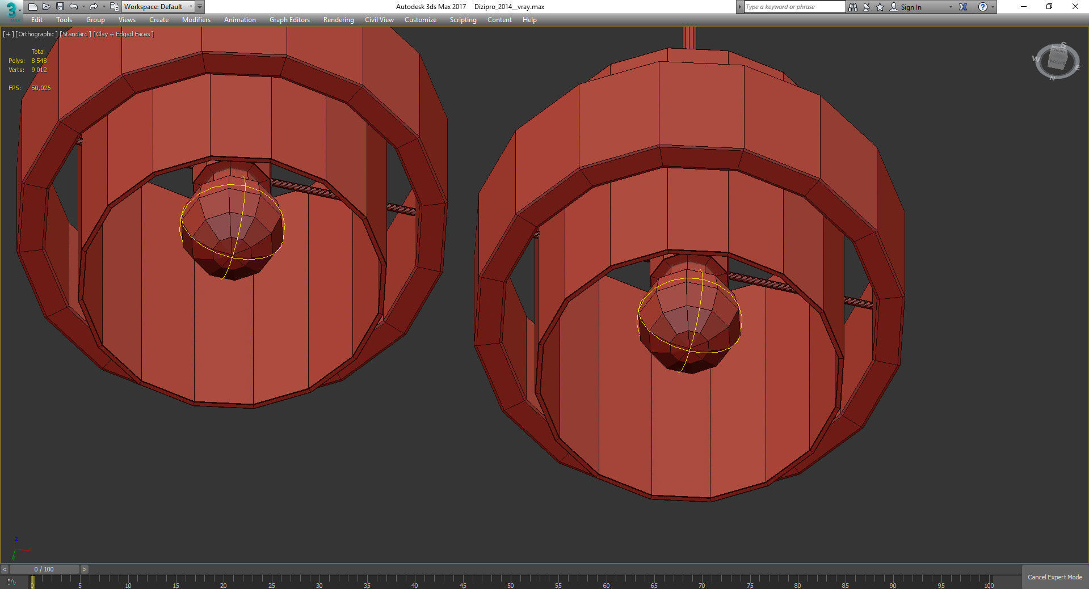This screenshot has width=1089, height=589.
Task: Open the Help dropdown arrow
Action: click(x=993, y=7)
